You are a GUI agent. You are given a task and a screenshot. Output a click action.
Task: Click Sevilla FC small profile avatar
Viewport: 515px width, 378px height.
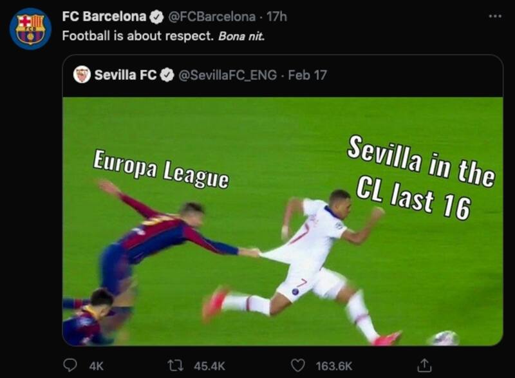pos(82,75)
